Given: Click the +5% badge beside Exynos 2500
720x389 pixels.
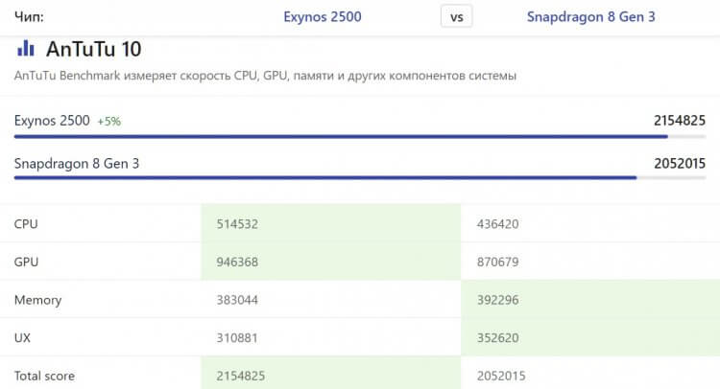Looking at the screenshot, I should pos(108,122).
